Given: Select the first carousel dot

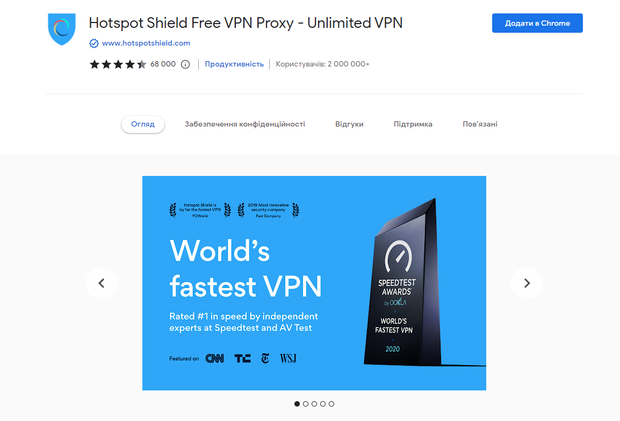Looking at the screenshot, I should click(x=297, y=404).
